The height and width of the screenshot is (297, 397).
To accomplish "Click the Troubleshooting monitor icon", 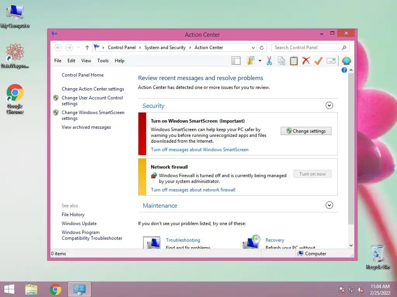I will [152, 242].
